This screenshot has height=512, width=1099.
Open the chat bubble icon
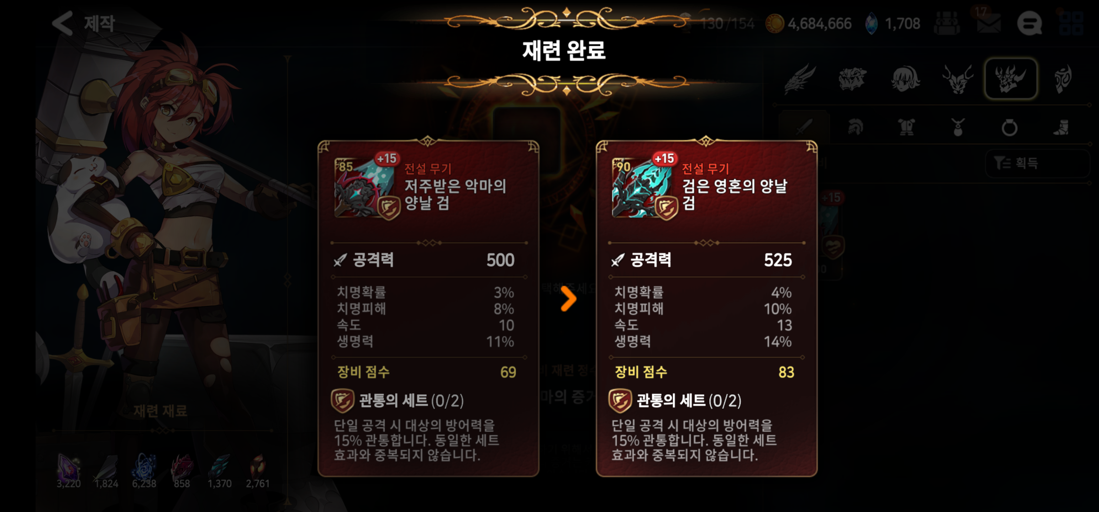pyautogui.click(x=1029, y=23)
